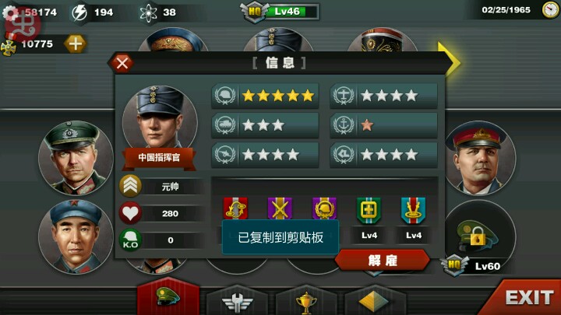Switch to the generals cap tab
The height and width of the screenshot is (315, 561).
coord(168,297)
